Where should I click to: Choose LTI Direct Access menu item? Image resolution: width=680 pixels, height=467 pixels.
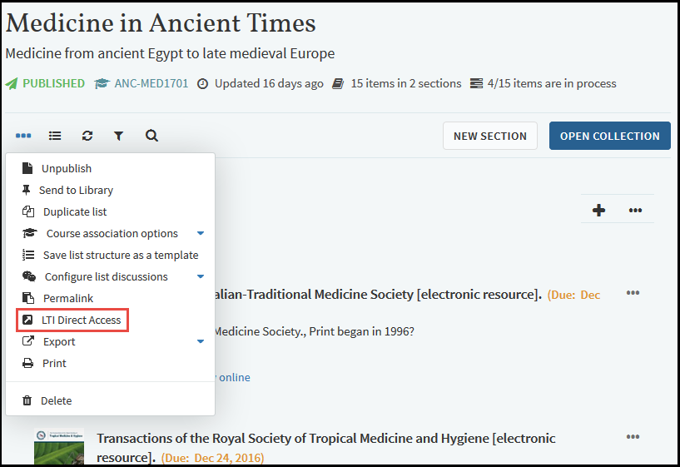81,320
